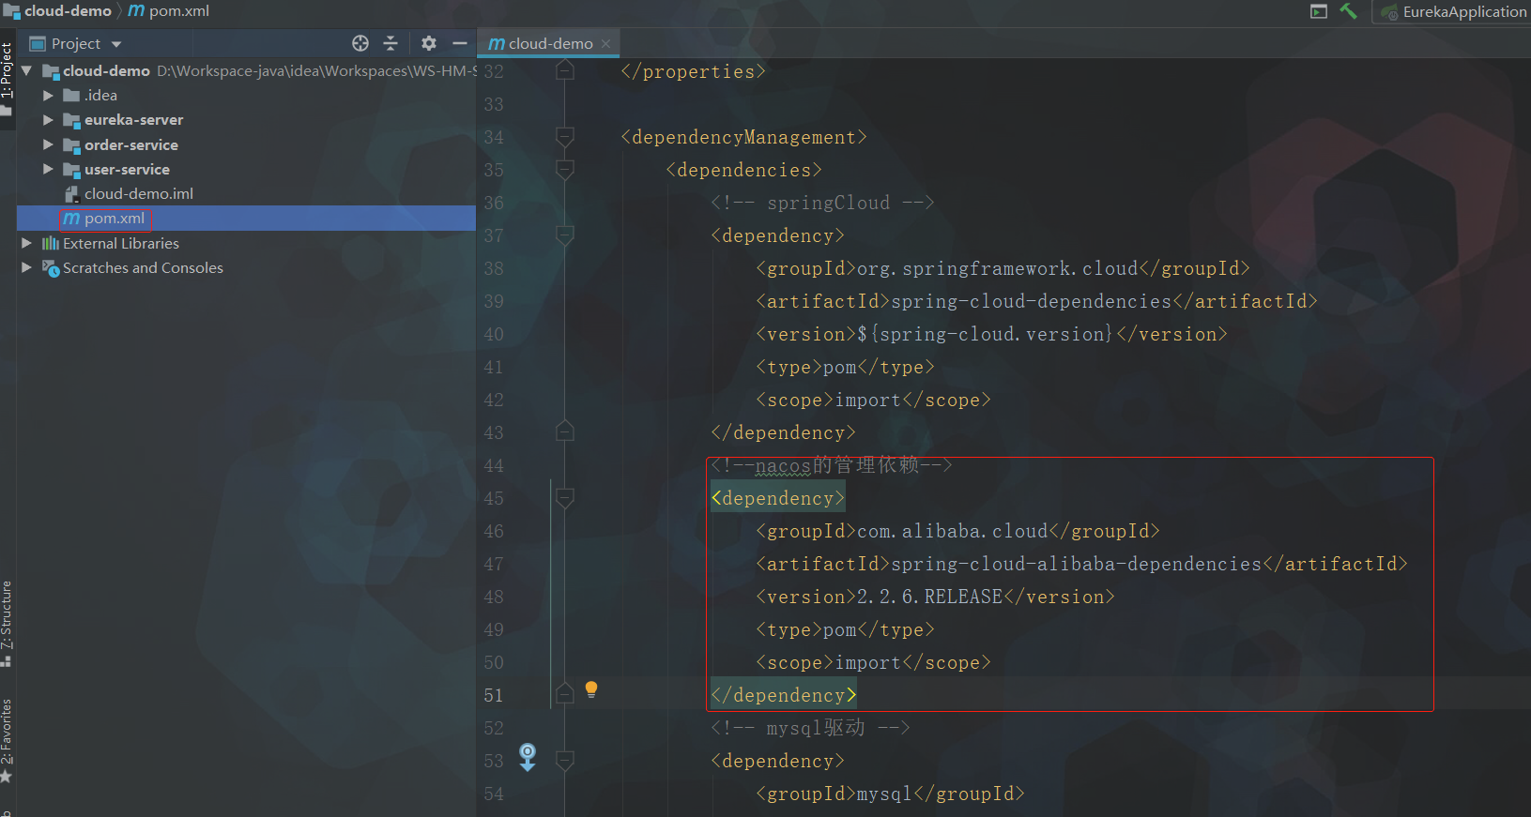Click the Spring icon beside EurekaApplication
1531x817 pixels.
pos(1389,12)
